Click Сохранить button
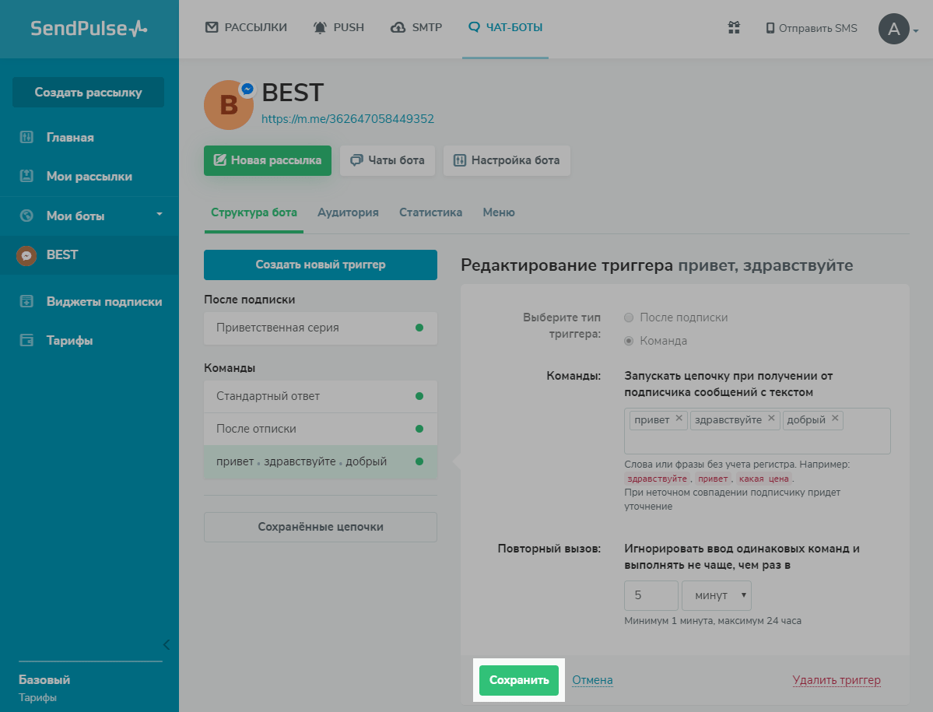The height and width of the screenshot is (712, 933). click(x=519, y=680)
